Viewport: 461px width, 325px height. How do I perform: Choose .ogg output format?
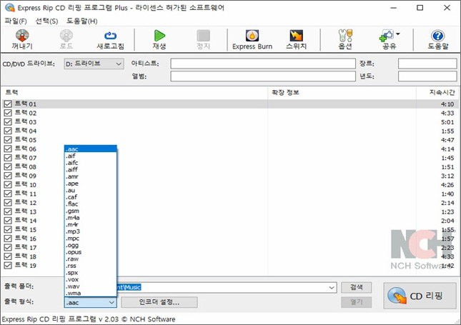pyautogui.click(x=91, y=245)
